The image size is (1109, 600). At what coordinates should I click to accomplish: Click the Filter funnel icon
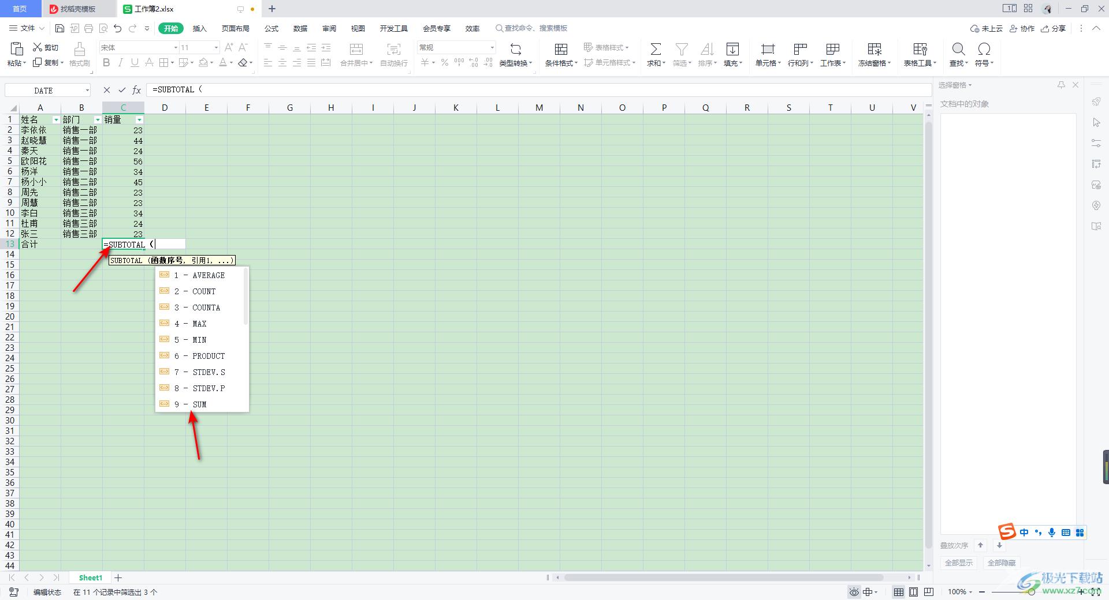tap(682, 49)
